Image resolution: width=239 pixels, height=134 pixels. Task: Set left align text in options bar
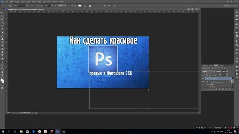click(x=69, y=6)
